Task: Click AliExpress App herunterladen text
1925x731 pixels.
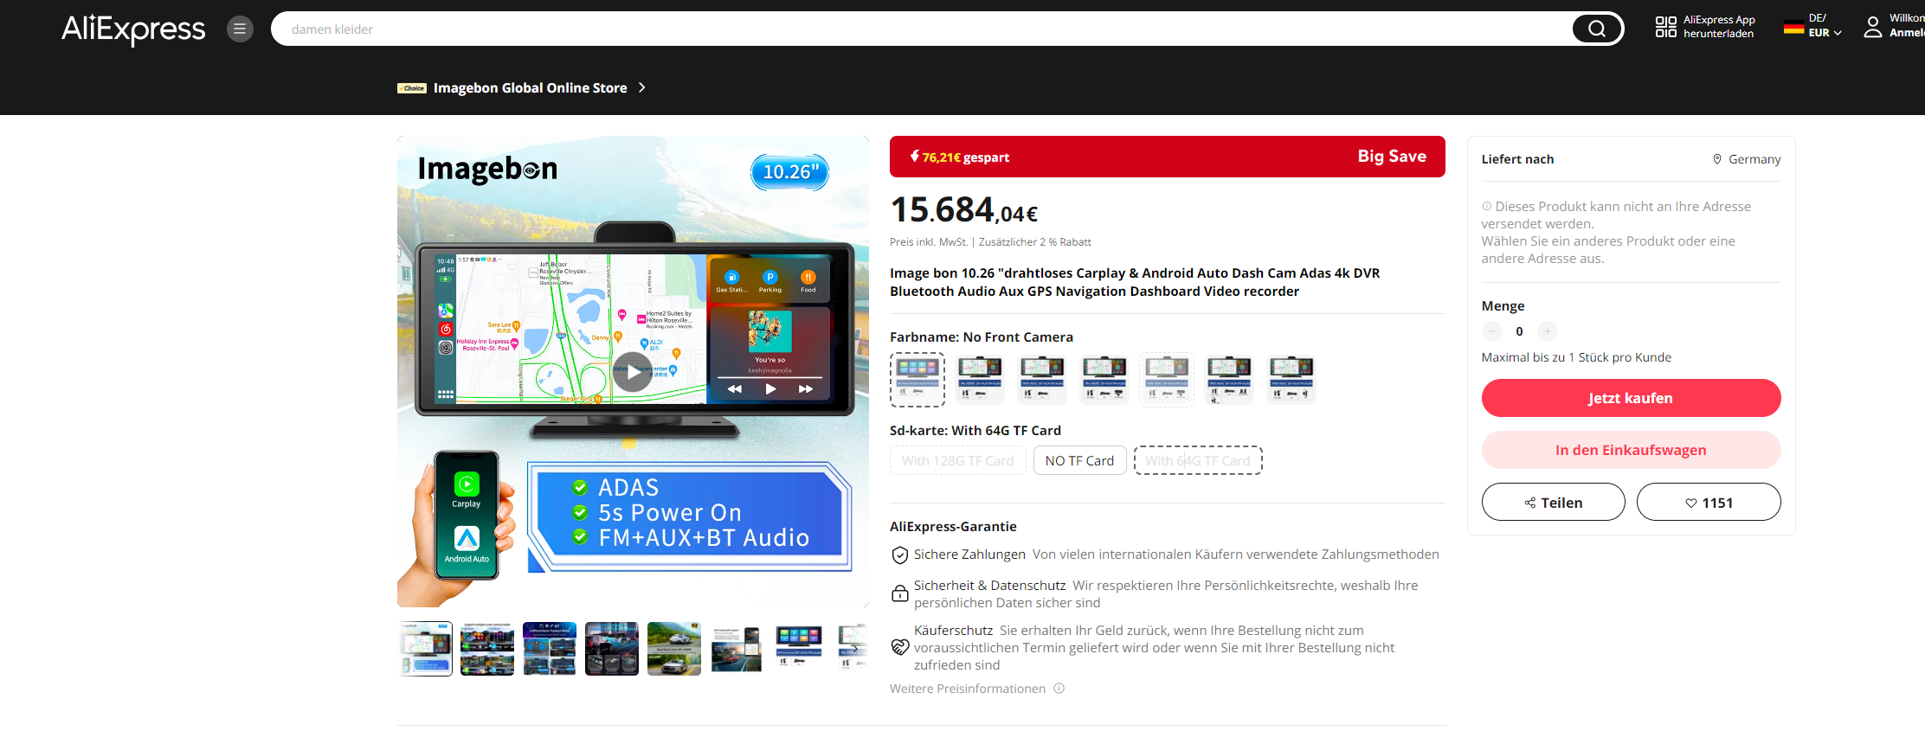Action: pyautogui.click(x=1719, y=27)
